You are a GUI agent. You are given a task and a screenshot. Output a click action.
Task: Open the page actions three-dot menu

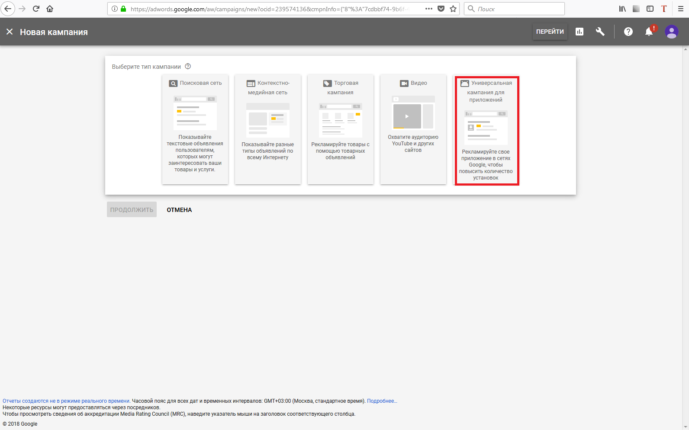(x=429, y=9)
